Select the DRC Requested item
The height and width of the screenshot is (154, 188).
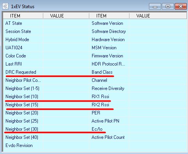tap(21, 72)
